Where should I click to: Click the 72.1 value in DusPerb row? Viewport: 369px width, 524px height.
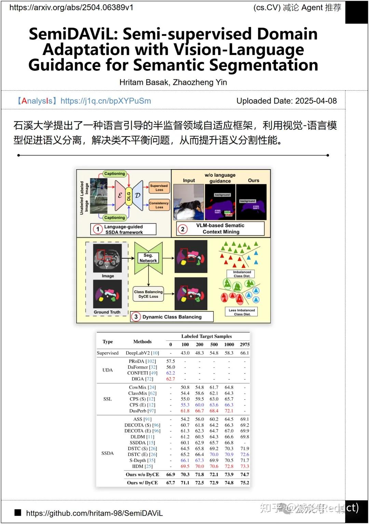(x=229, y=411)
